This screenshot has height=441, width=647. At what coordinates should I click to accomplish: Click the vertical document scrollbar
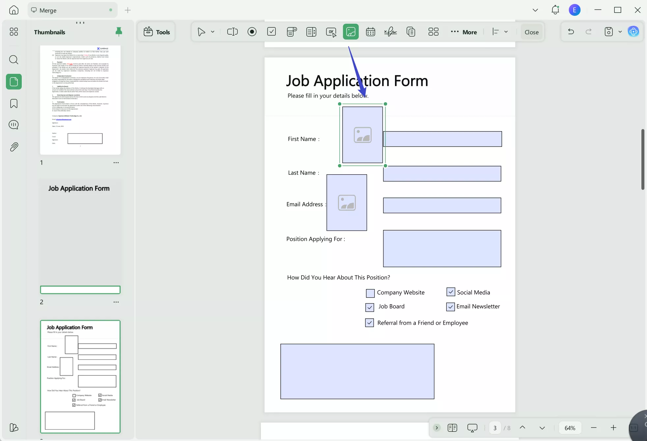pyautogui.click(x=642, y=160)
